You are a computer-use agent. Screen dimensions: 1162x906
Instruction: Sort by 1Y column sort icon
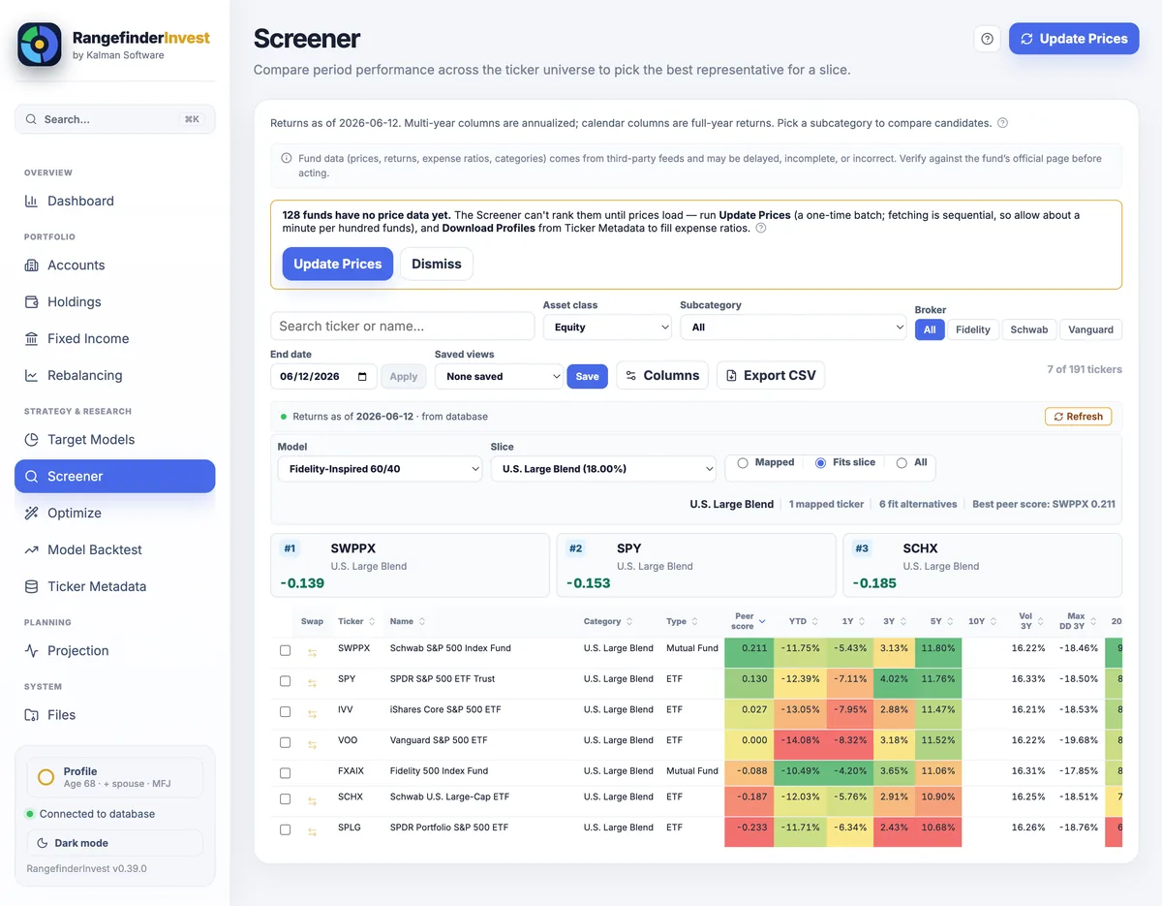click(x=861, y=622)
